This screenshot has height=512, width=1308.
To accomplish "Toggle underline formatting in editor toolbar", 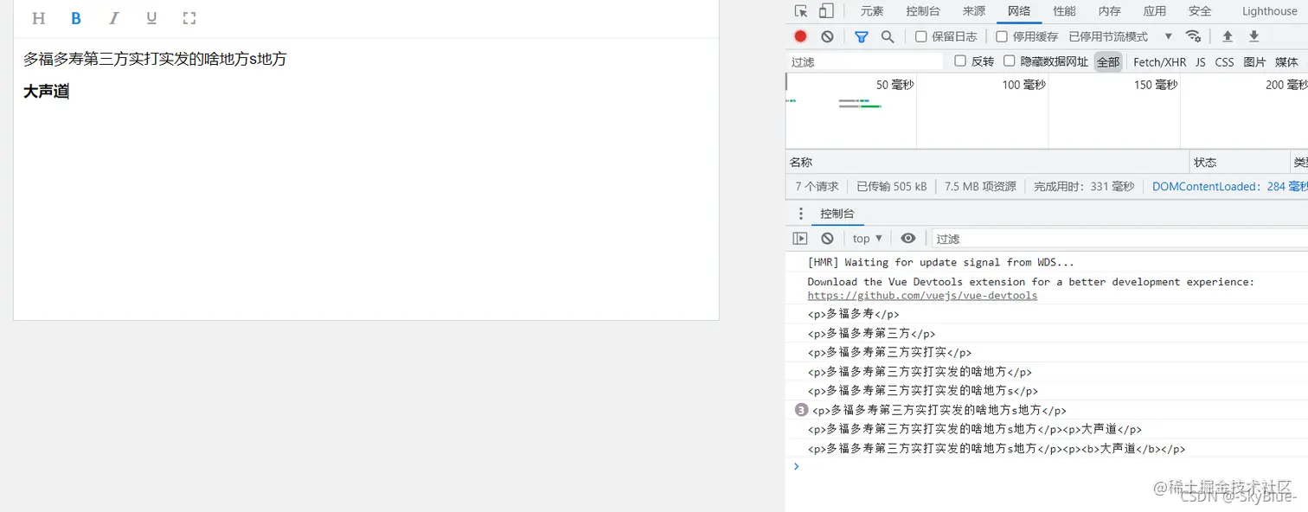I will (151, 18).
